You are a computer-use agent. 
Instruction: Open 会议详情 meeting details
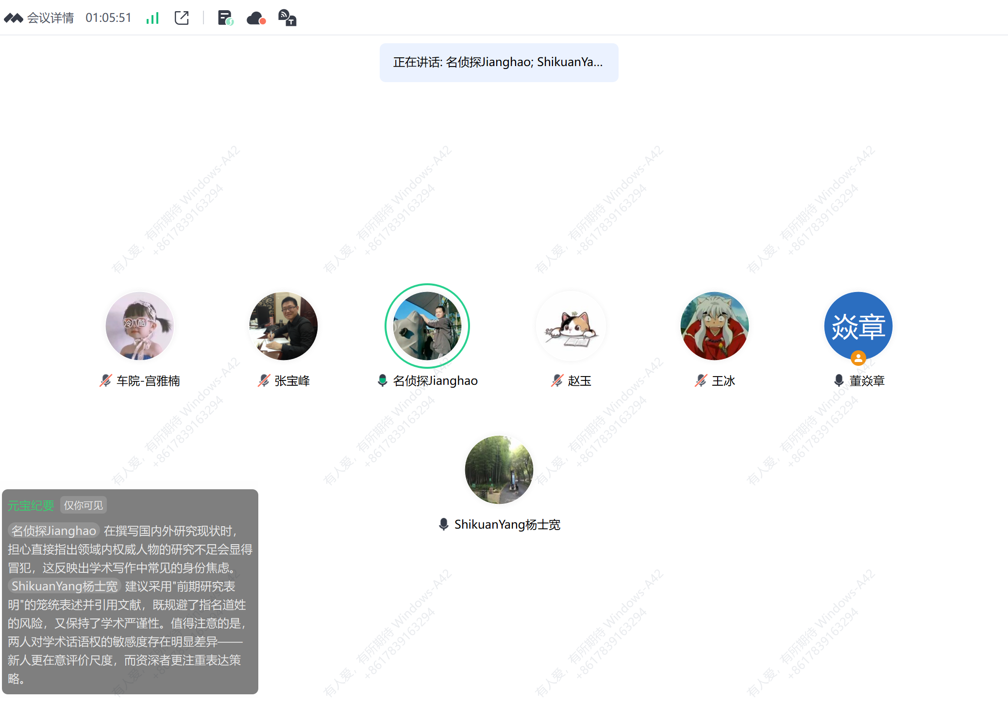click(x=50, y=18)
